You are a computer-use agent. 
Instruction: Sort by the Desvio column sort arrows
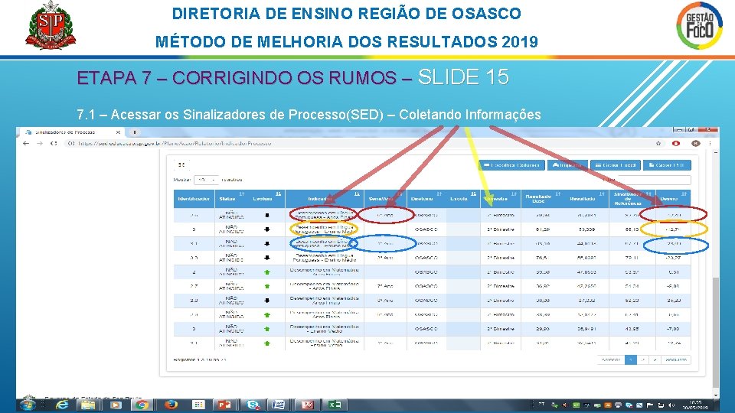[x=684, y=193]
